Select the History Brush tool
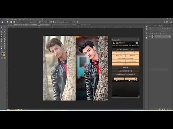The width and height of the screenshot is (173, 129). click(4, 37)
